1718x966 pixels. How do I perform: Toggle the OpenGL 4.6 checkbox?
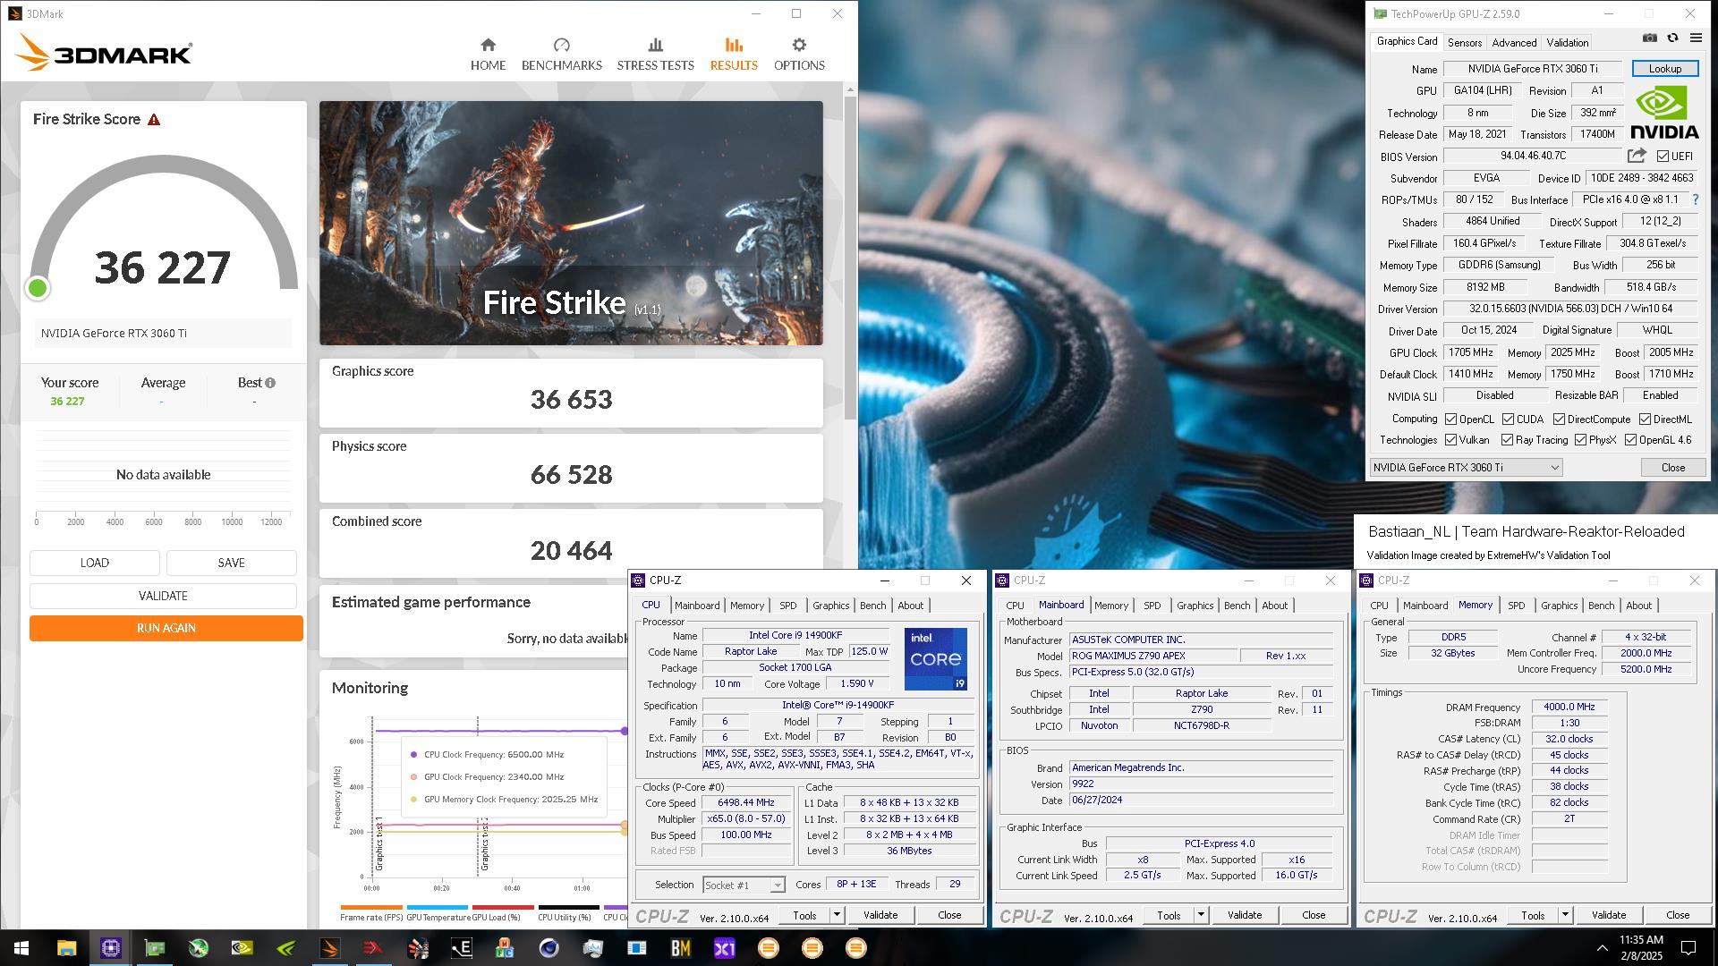tap(1631, 440)
